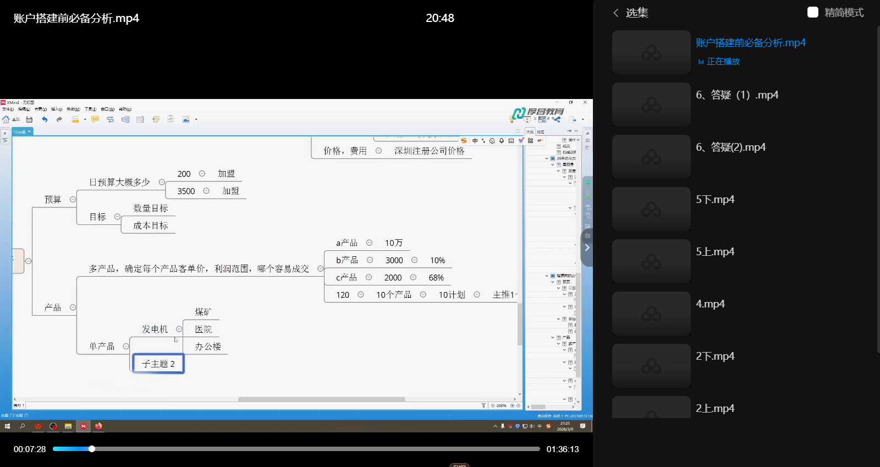Click the redo arrow icon

[x=59, y=119]
